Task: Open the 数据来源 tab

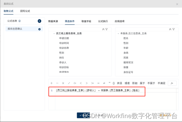Action: [x=53, y=21]
